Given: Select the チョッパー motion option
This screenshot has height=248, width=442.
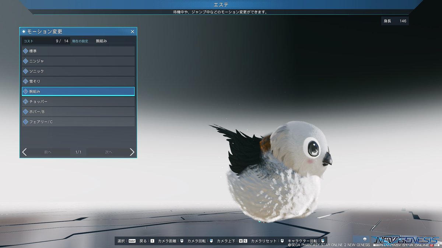Looking at the screenshot, I should click(78, 101).
